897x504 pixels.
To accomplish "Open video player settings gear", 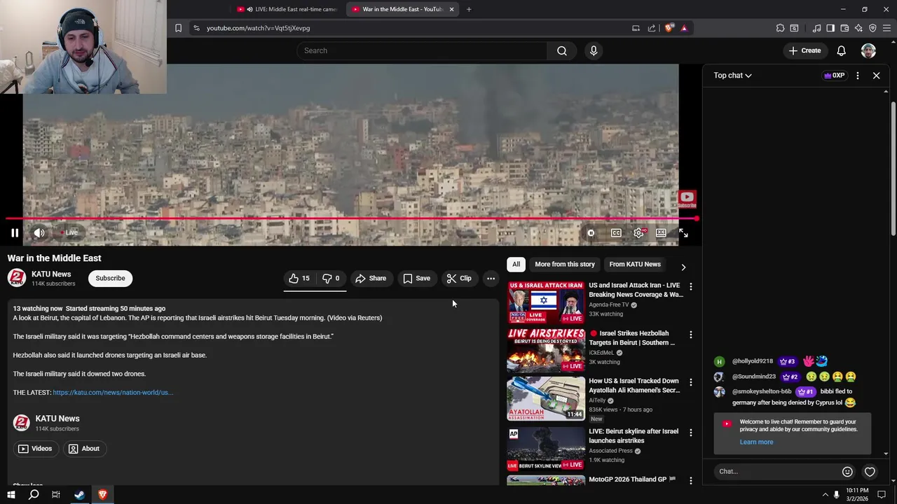I will [638, 233].
